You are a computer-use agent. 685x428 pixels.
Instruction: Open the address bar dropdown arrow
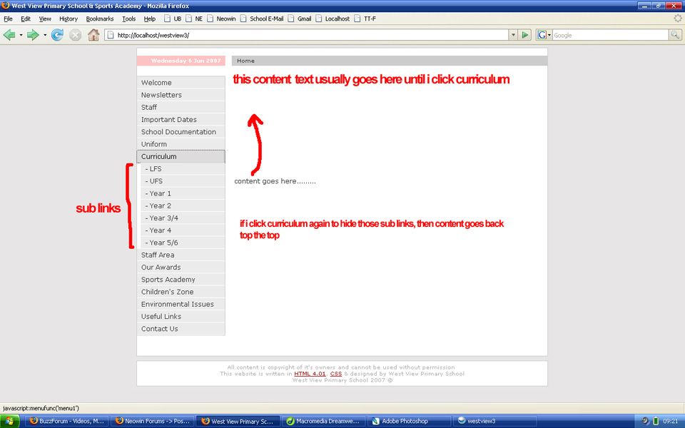(x=513, y=34)
